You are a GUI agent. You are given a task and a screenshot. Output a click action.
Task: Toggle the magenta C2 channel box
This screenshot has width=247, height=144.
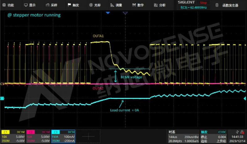(x=38, y=136)
